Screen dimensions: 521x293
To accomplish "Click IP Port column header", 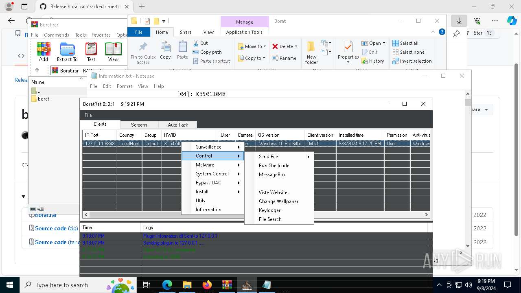I will click(99, 135).
